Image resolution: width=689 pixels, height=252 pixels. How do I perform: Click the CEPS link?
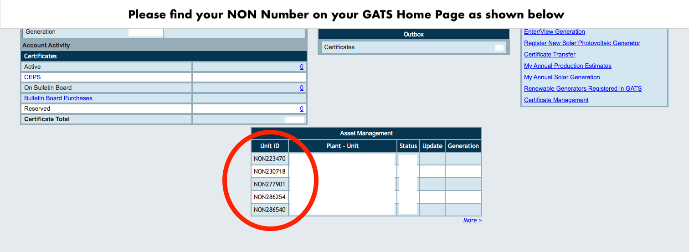click(32, 77)
